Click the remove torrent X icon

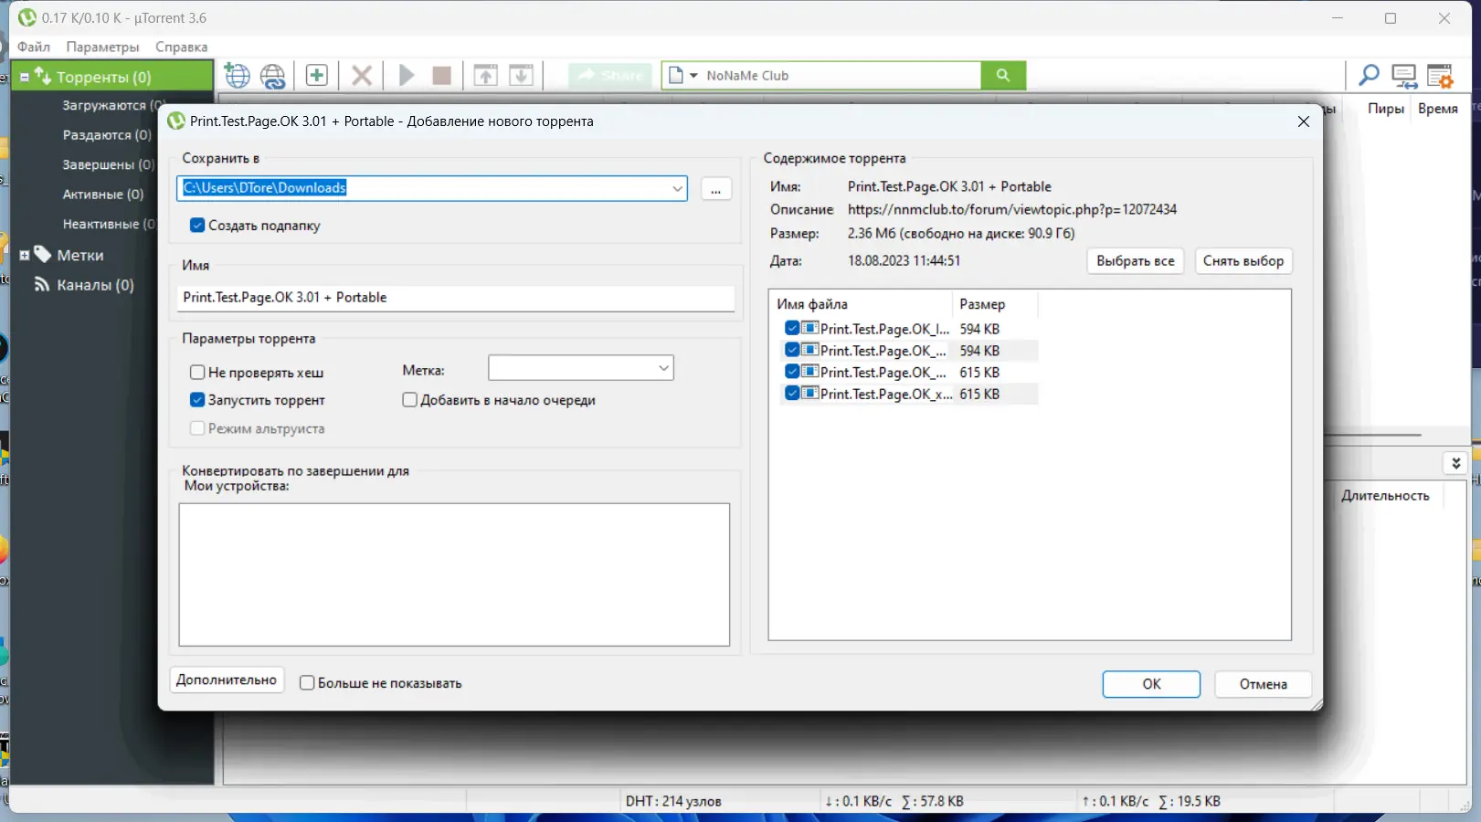(x=361, y=75)
